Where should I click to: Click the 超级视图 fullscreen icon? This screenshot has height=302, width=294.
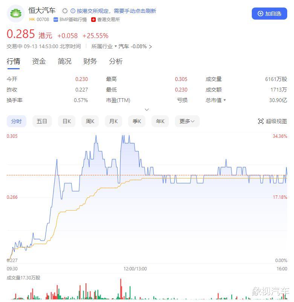coord(261,121)
